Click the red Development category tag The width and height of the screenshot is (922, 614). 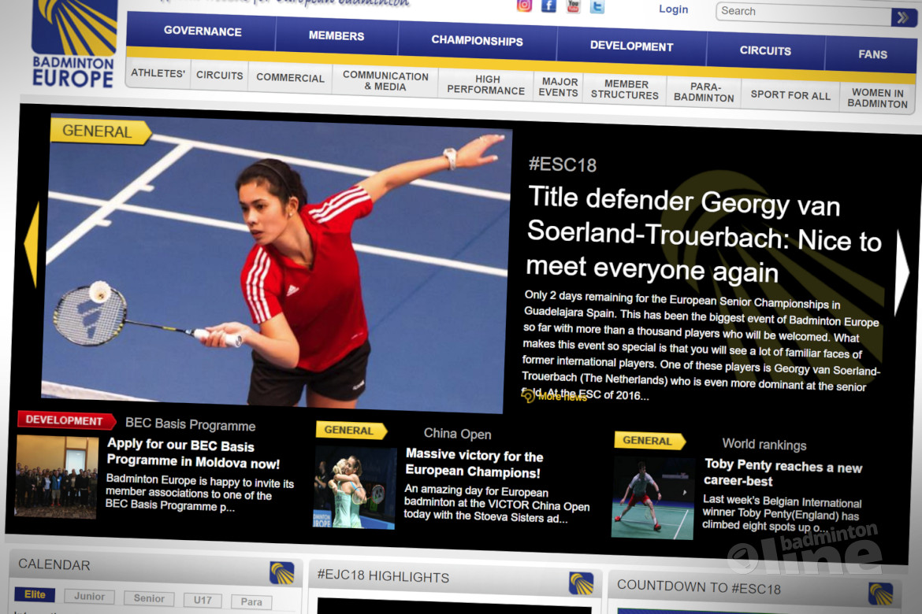point(66,420)
